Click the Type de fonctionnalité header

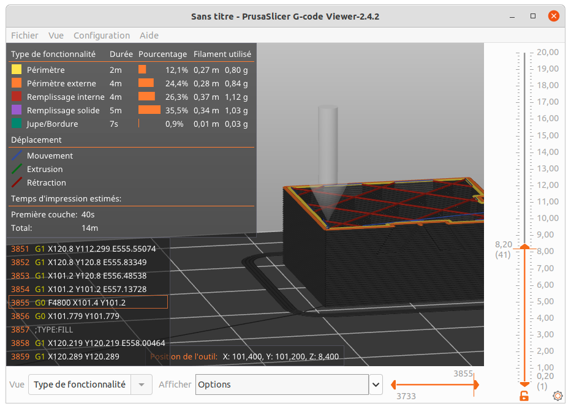coord(53,54)
